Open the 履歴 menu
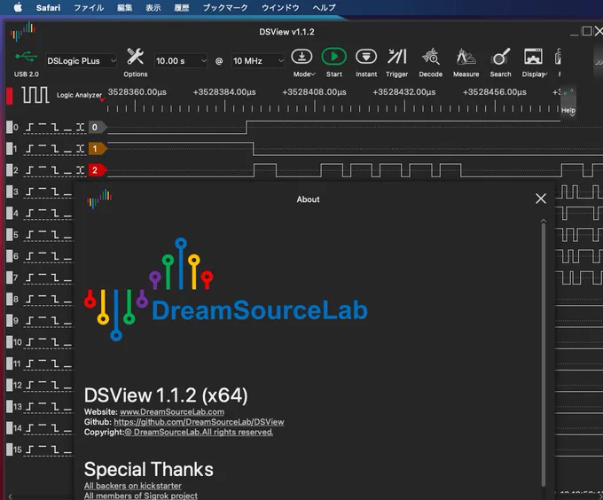603x500 pixels. tap(182, 7)
